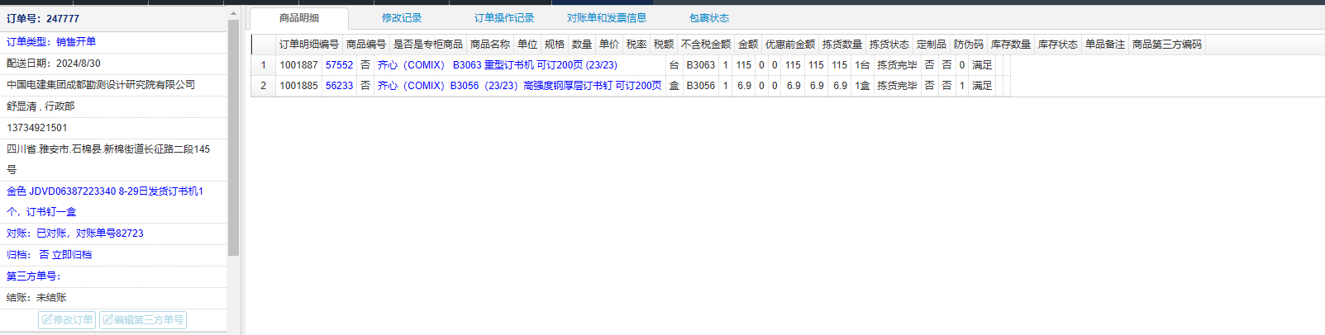Click the left panel vertical scrollbar thumb
Screen dimensions: 1325x335
(233, 138)
